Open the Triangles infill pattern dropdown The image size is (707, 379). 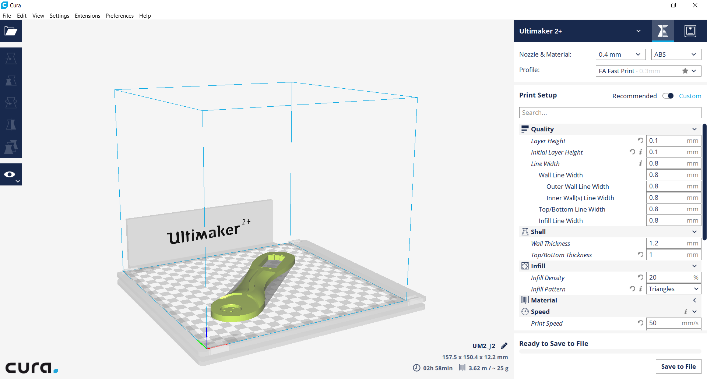coord(673,289)
